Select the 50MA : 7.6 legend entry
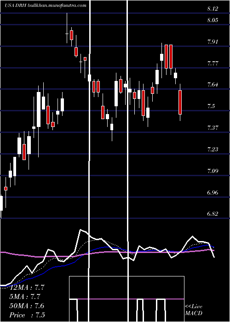This screenshot has height=322, width=230. (x=27, y=306)
